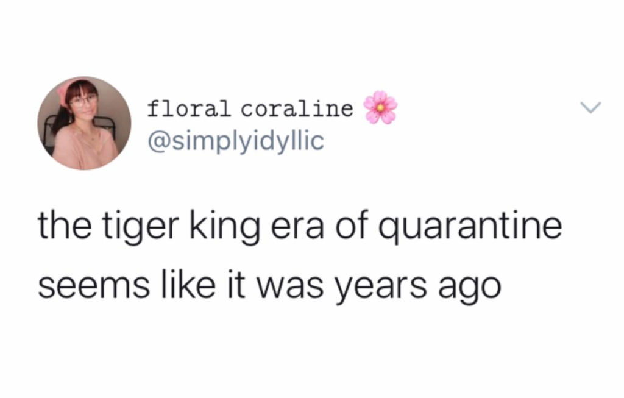Click the word "quarantine" in the tweet
Image resolution: width=624 pixels, height=398 pixels.
470,227
